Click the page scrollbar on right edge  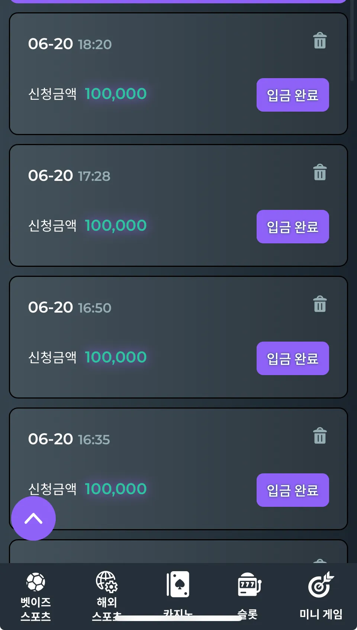[x=352, y=41]
